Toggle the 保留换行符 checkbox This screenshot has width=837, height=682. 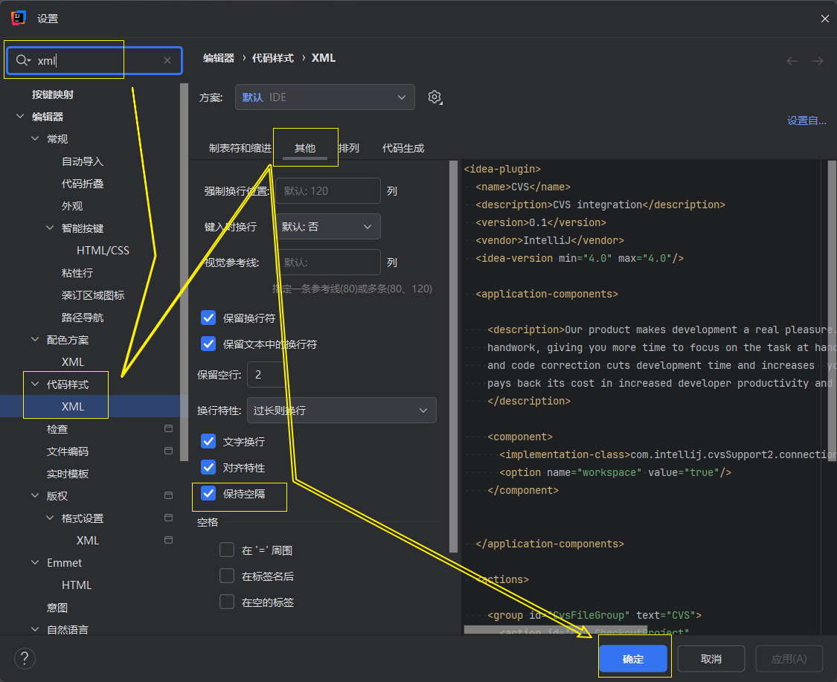point(208,318)
